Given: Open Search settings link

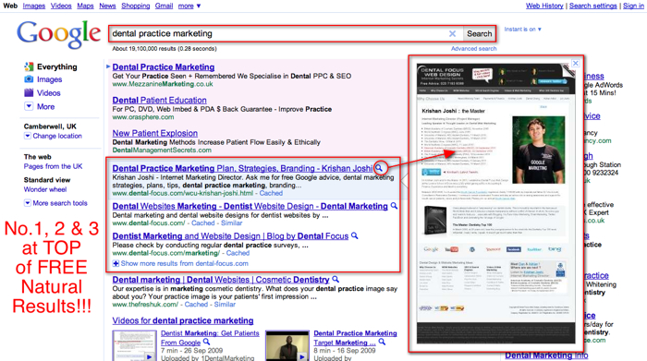Looking at the screenshot, I should point(593,6).
